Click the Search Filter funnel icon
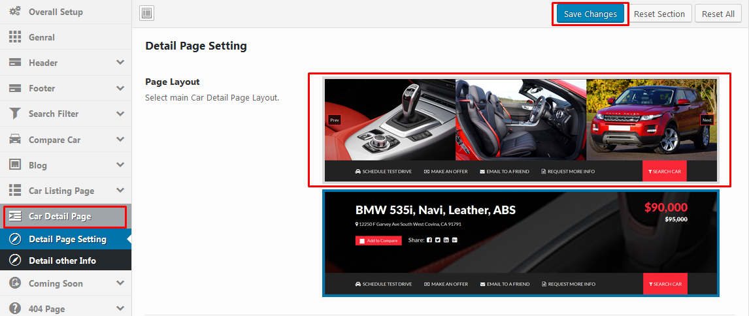Screen dimensions: 749x316 (15, 114)
